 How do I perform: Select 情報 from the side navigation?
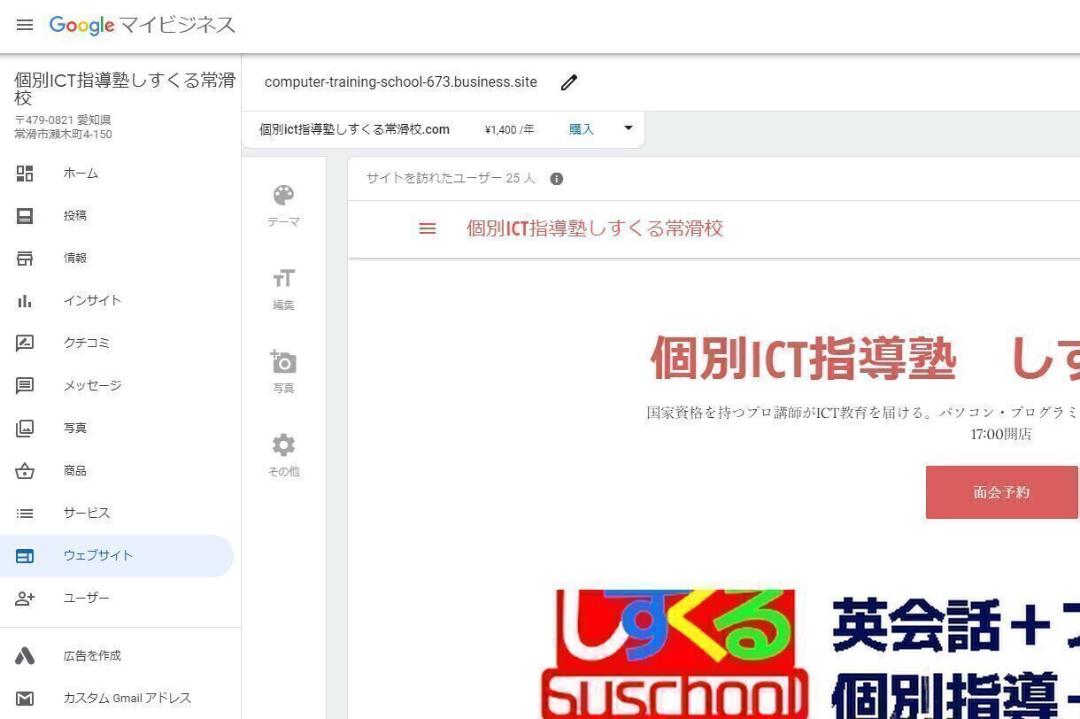coord(74,259)
